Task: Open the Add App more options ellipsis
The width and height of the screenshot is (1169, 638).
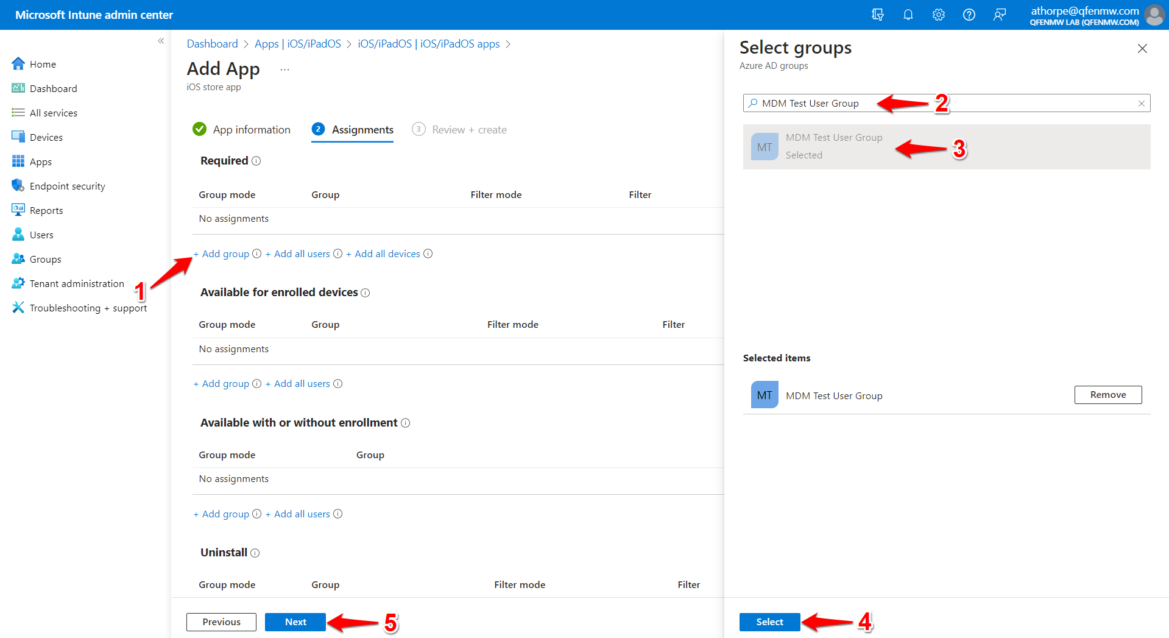Action: [x=284, y=69]
